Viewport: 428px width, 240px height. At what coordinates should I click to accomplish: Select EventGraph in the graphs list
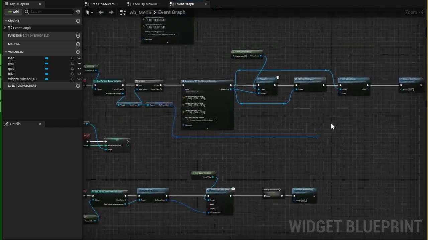point(22,28)
